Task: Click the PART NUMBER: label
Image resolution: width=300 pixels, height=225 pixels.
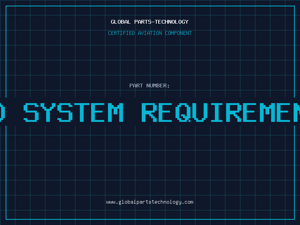Action: pos(150,85)
